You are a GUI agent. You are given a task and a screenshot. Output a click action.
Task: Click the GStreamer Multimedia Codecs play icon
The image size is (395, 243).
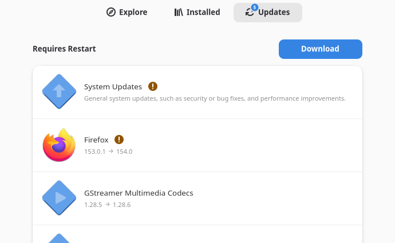point(59,198)
